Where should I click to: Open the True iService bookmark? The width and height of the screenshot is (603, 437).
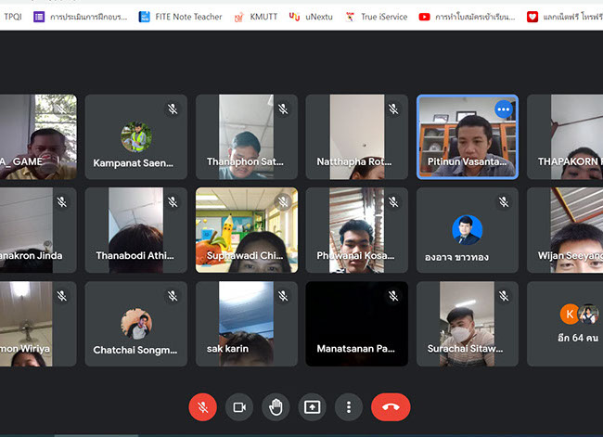coord(376,17)
